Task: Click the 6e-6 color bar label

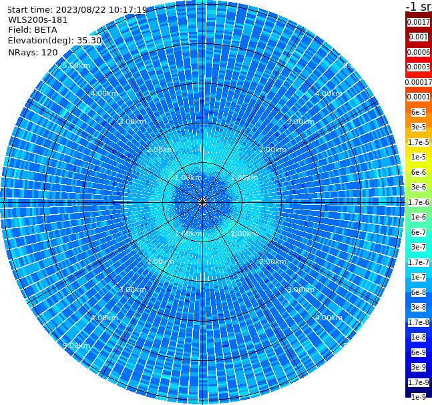Action: tap(419, 172)
